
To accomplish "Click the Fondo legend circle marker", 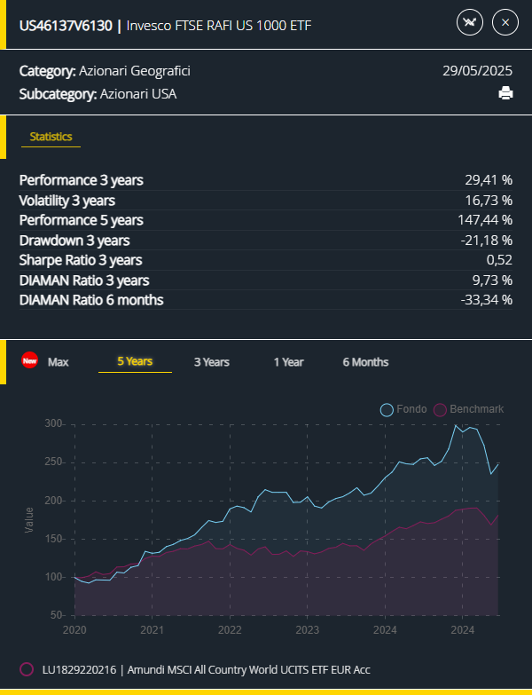I will (x=387, y=409).
